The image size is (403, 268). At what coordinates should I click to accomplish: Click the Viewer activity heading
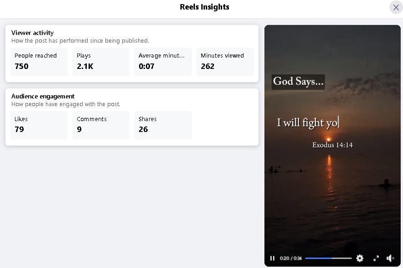pos(32,33)
